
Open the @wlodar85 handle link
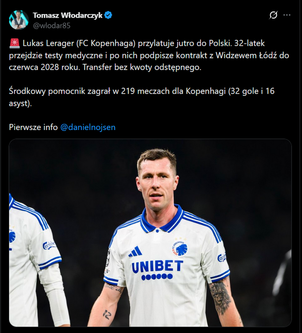pos(51,26)
